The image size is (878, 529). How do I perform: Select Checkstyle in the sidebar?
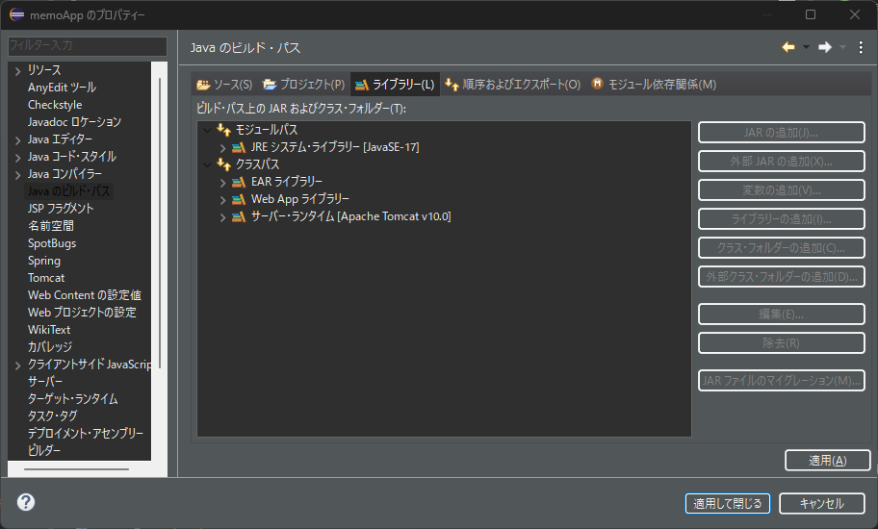click(x=55, y=105)
